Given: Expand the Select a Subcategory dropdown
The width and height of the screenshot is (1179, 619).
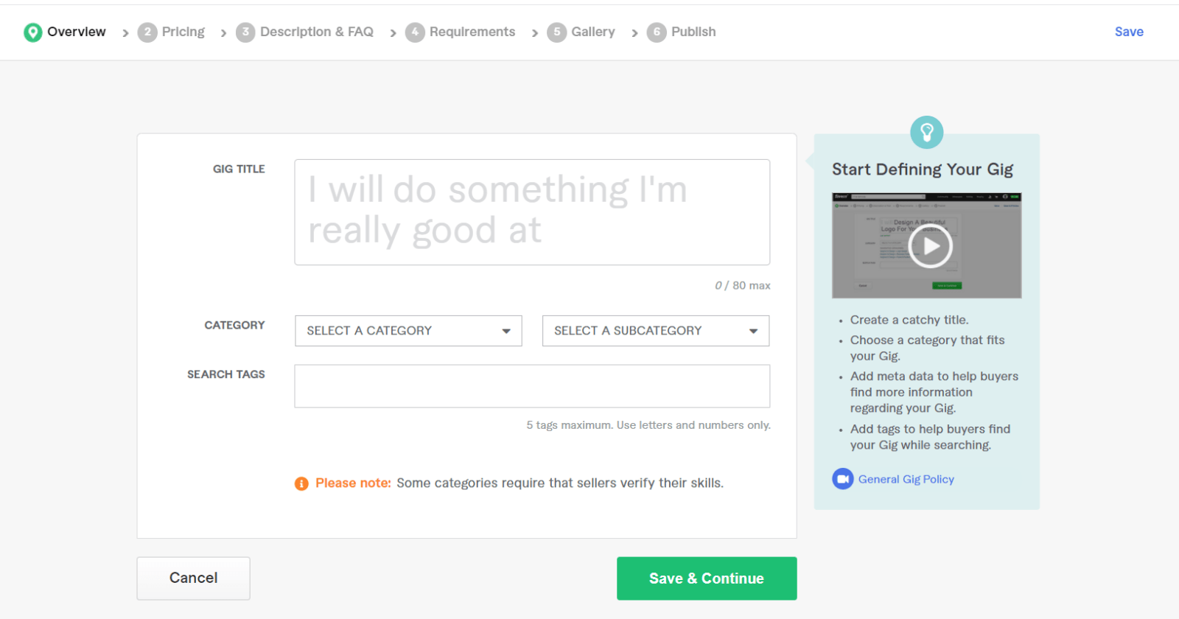Looking at the screenshot, I should [656, 331].
